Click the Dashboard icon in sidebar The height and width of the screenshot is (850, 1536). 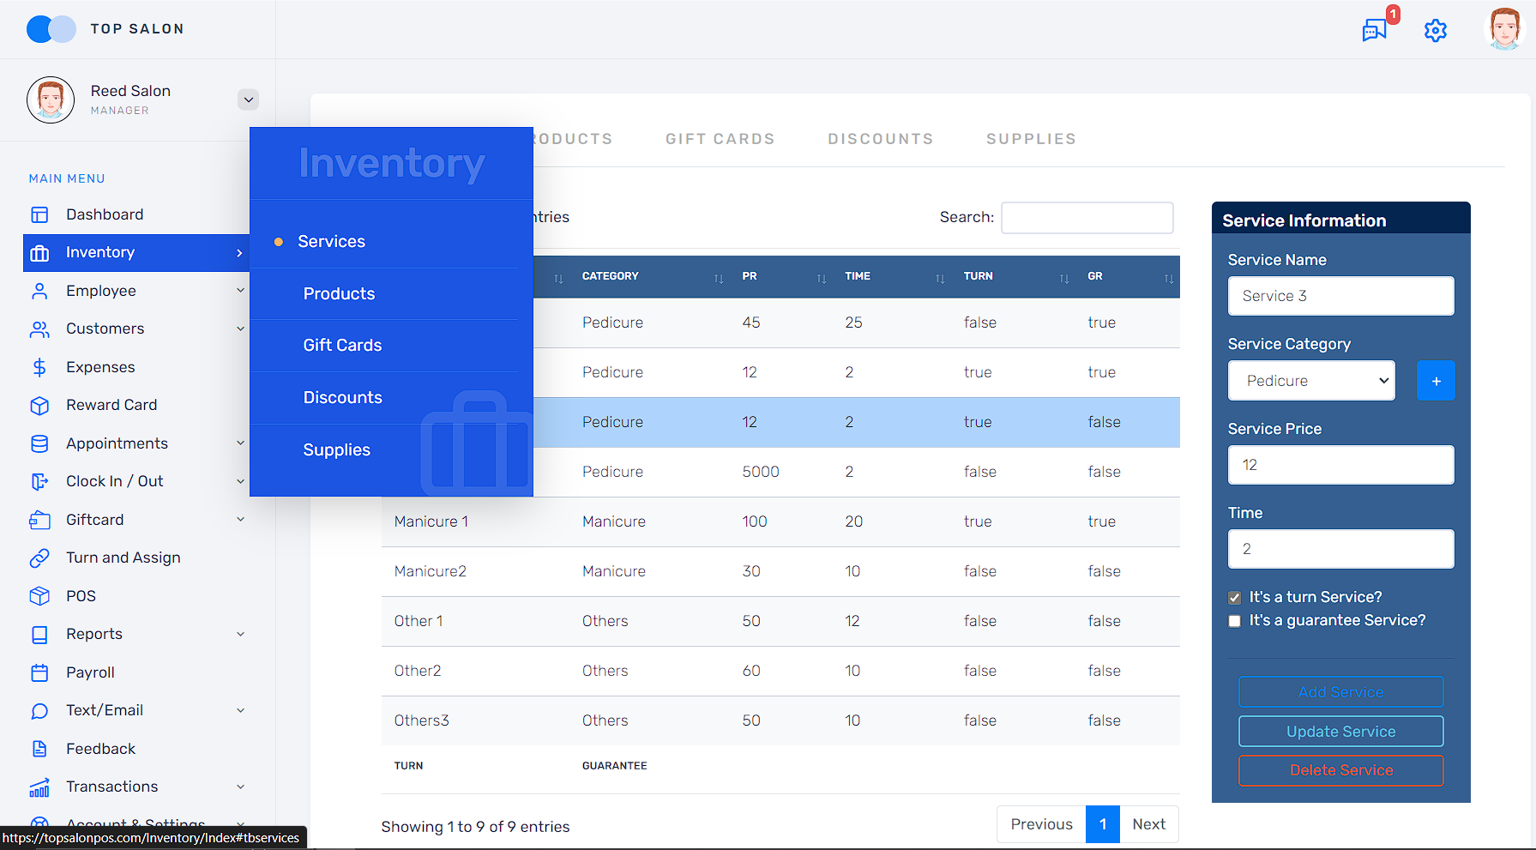[39, 214]
